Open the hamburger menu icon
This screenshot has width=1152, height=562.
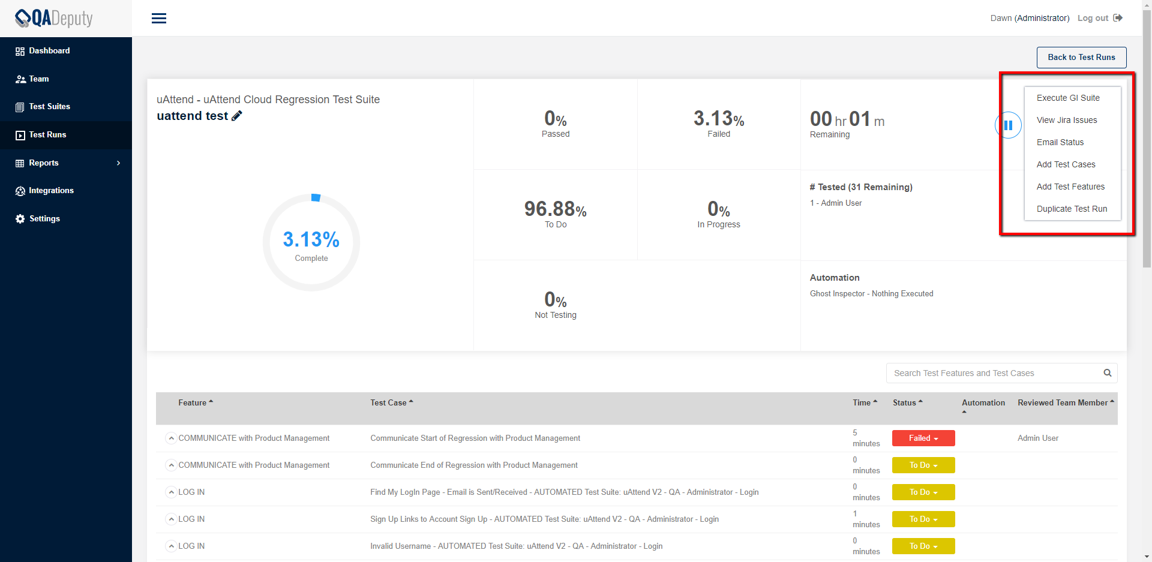[159, 19]
